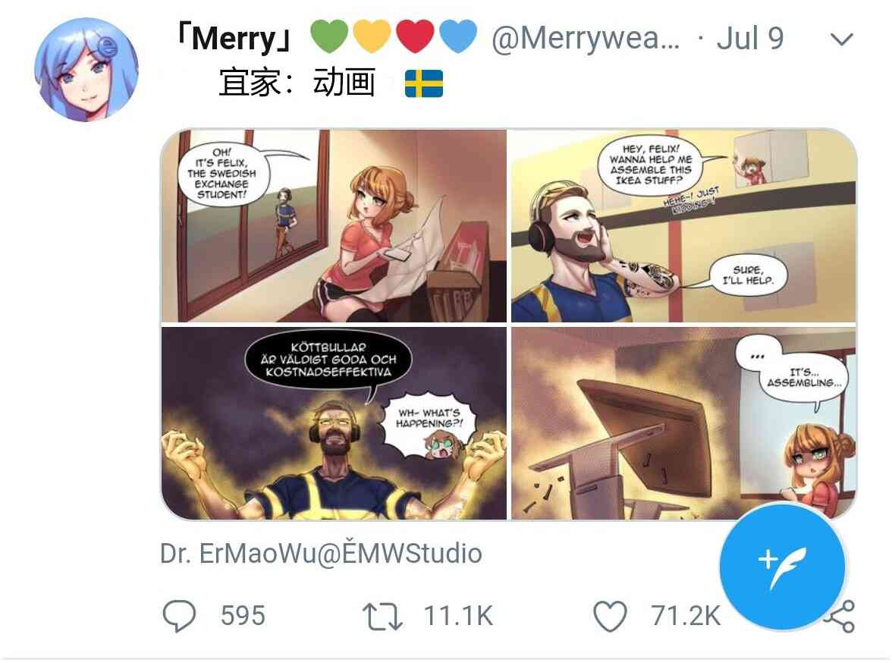
Task: Click the 595 replies count
Action: click(x=243, y=616)
